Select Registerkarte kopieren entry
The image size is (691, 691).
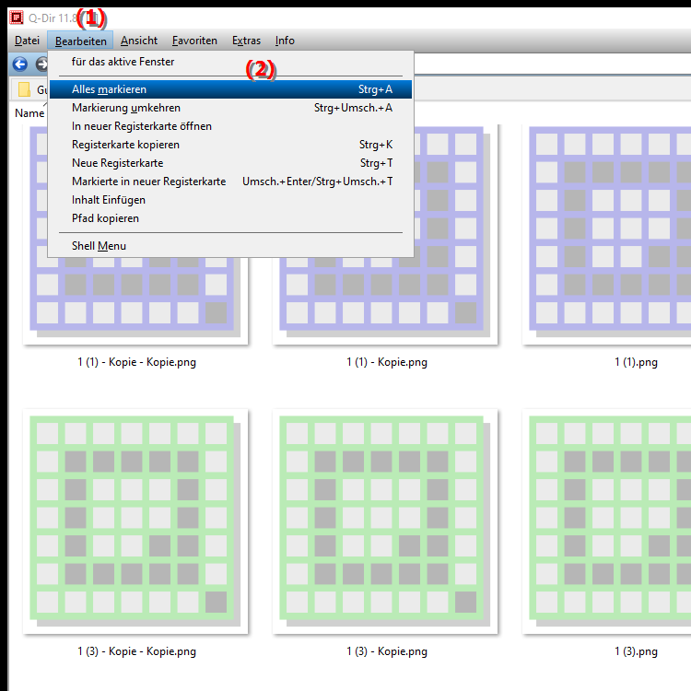[x=230, y=145]
